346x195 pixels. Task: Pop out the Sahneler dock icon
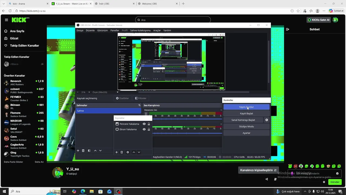pyautogui.click(x=139, y=105)
